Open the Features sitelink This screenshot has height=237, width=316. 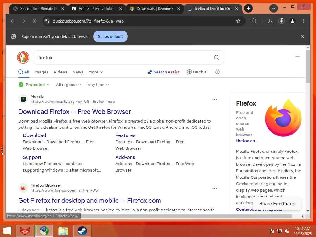click(x=125, y=135)
